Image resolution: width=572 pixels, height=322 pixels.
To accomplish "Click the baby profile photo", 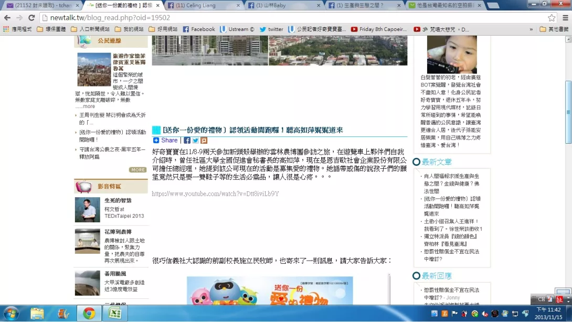I will 452,55.
